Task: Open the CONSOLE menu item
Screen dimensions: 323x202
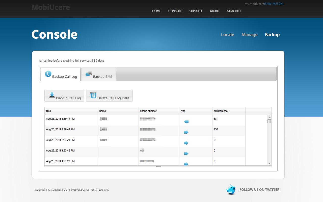Action: (175, 11)
